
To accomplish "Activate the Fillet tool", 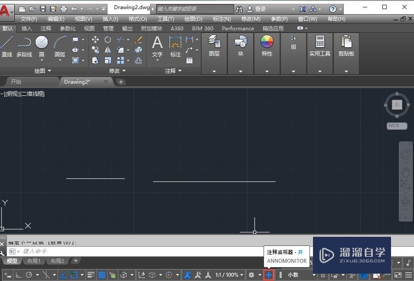I will click(x=121, y=50).
